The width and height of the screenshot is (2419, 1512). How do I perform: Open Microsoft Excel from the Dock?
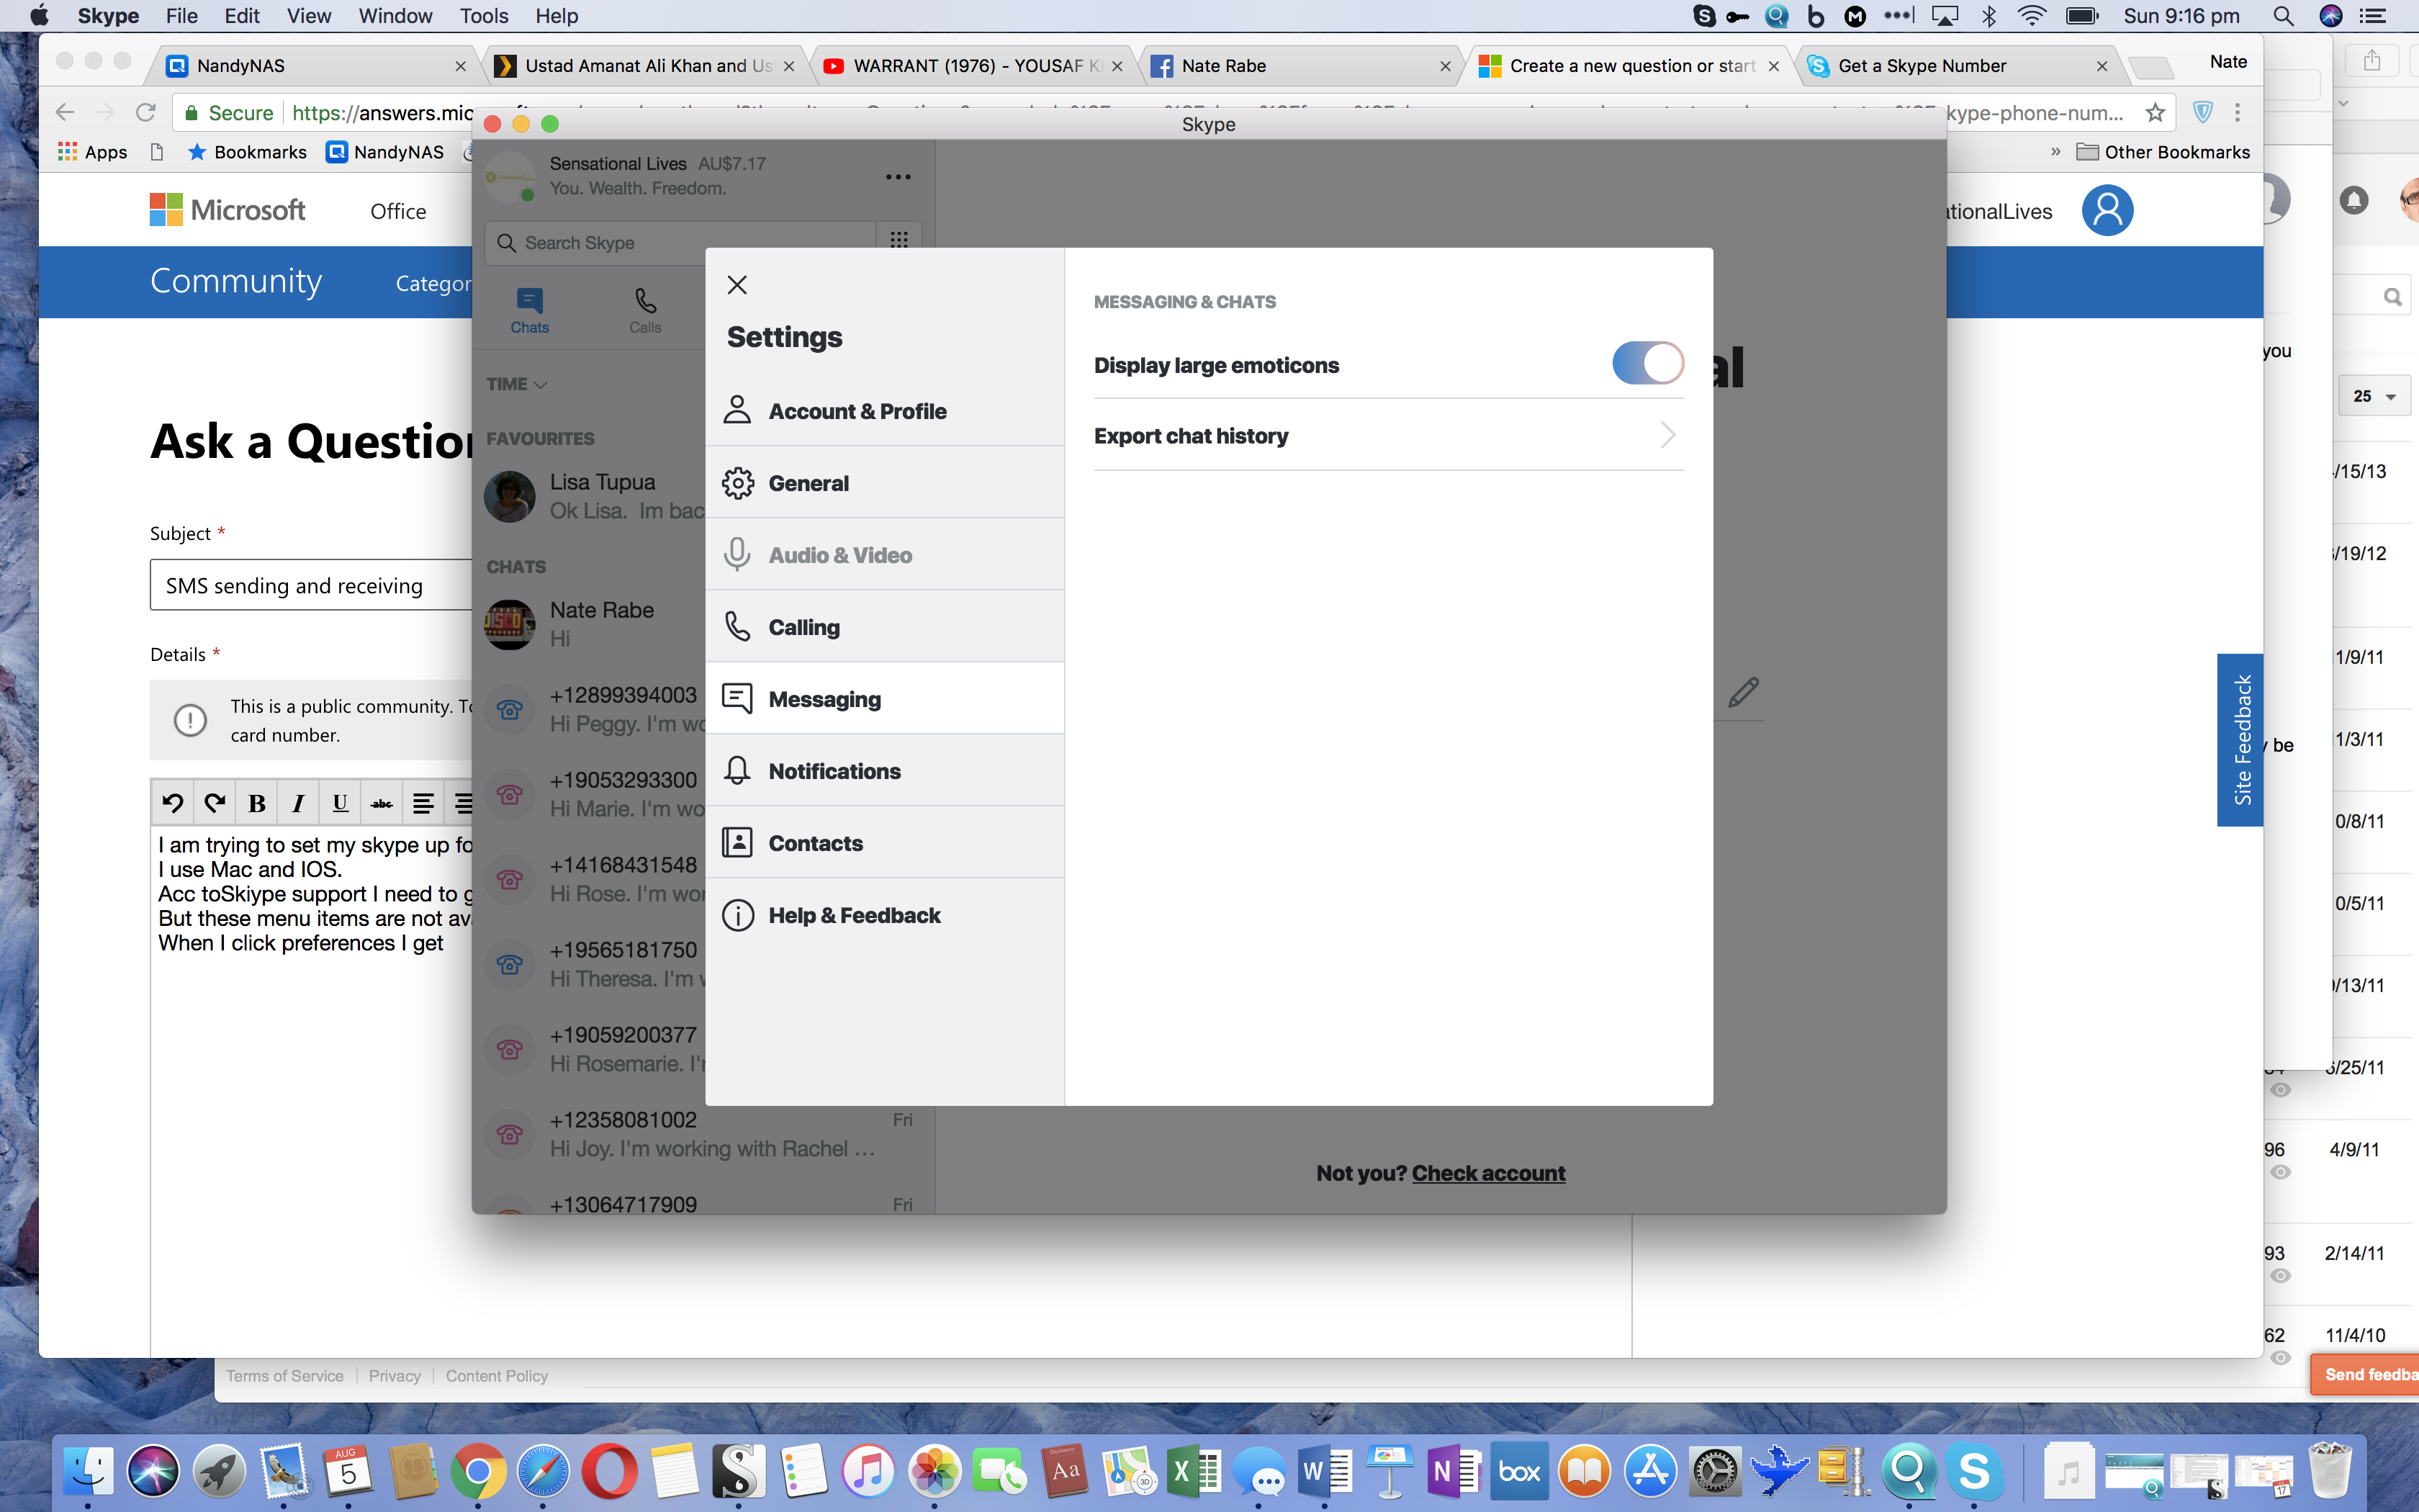pos(1194,1470)
